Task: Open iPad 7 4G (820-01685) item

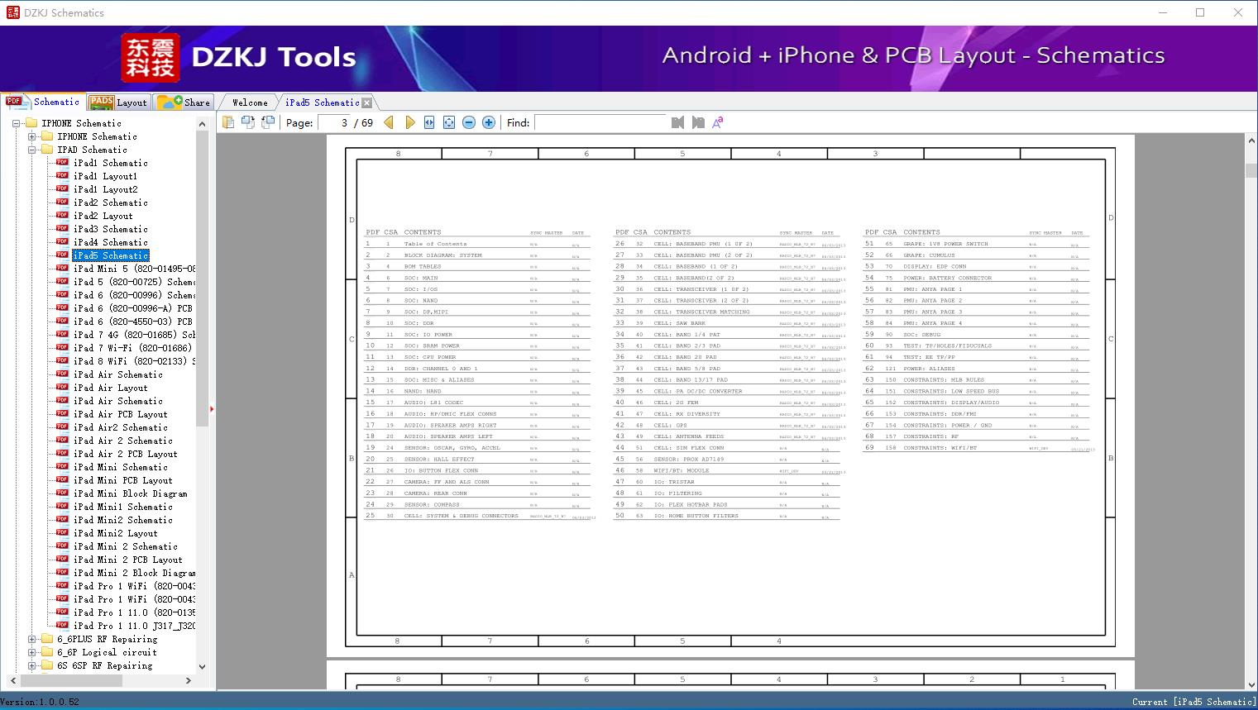Action: 134,335
